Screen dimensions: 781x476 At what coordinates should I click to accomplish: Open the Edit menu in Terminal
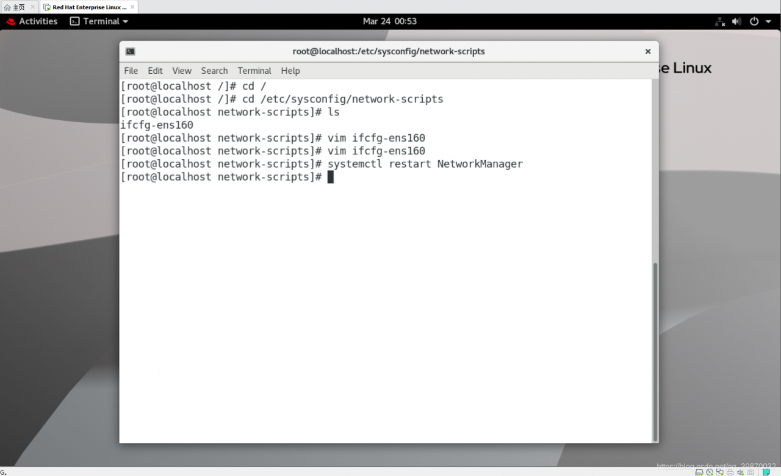pyautogui.click(x=155, y=71)
